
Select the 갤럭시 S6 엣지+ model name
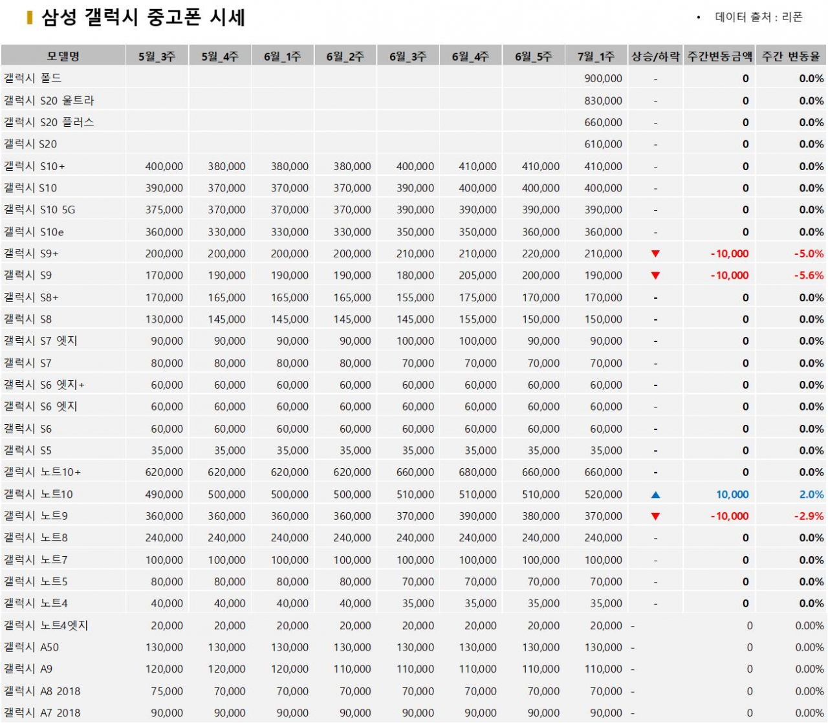(44, 385)
